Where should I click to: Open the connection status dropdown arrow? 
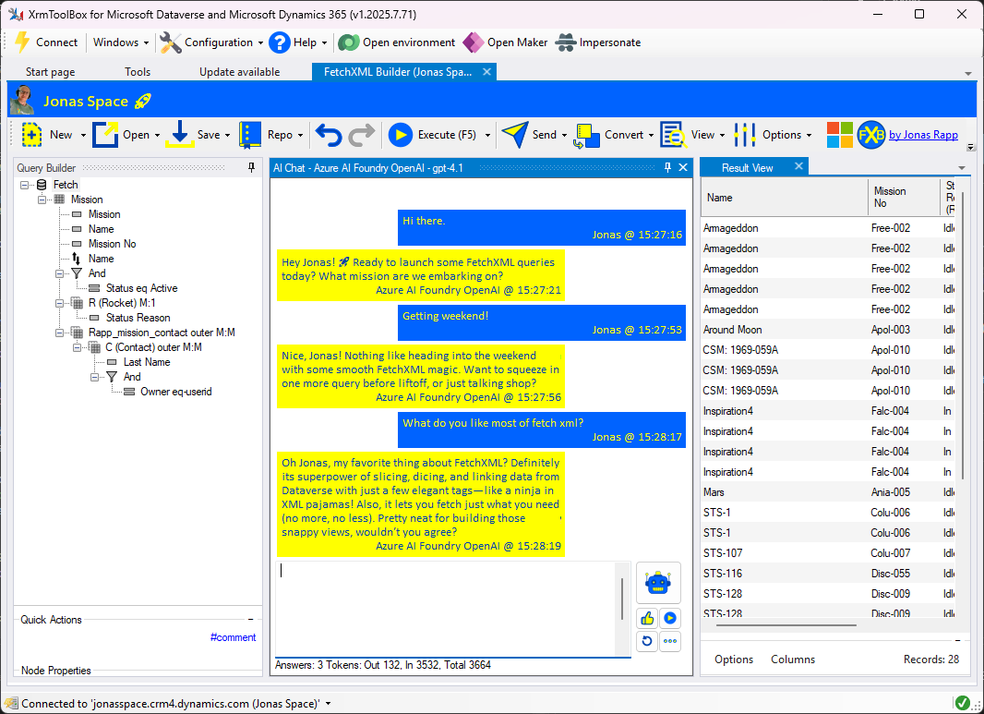click(329, 704)
